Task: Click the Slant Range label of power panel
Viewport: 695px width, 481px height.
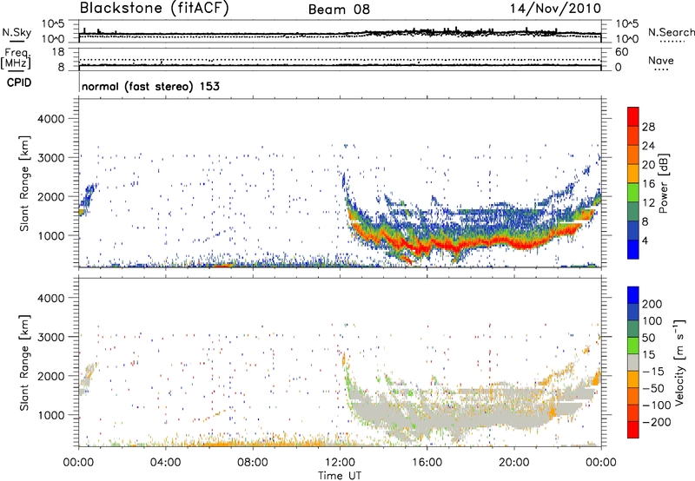Action: tap(24, 183)
